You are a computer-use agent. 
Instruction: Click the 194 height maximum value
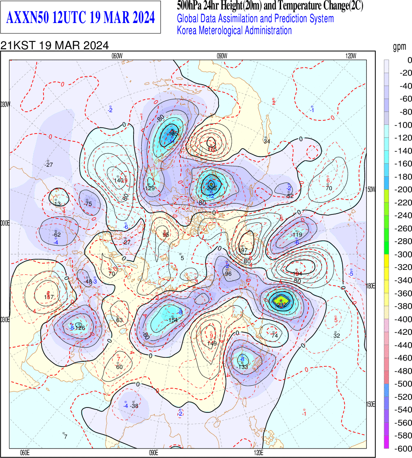click(x=297, y=274)
